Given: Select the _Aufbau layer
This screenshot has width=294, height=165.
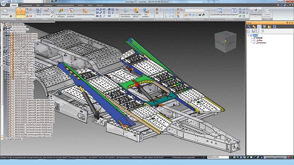Looking at the screenshot, I should (x=259, y=40).
